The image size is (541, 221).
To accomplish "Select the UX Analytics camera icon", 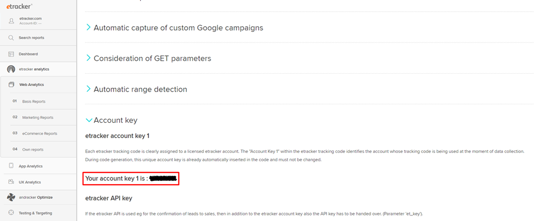I will 11,182.
